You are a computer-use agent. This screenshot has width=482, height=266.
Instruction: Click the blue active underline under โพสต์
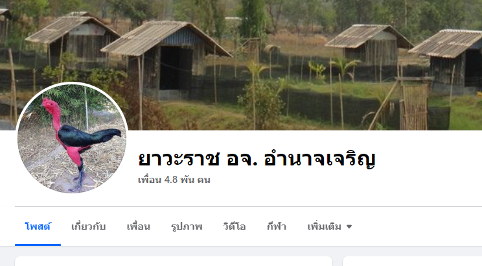point(38,245)
